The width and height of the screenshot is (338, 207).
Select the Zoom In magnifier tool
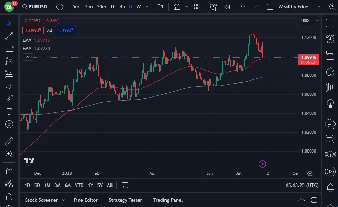(9, 154)
